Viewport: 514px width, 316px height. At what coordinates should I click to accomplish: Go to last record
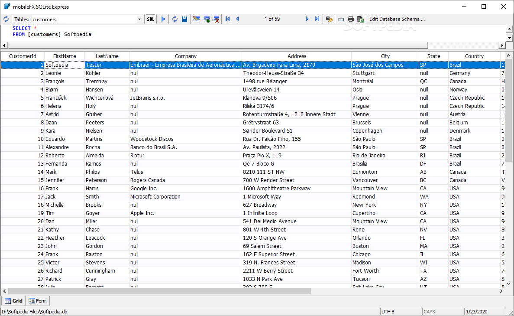317,19
